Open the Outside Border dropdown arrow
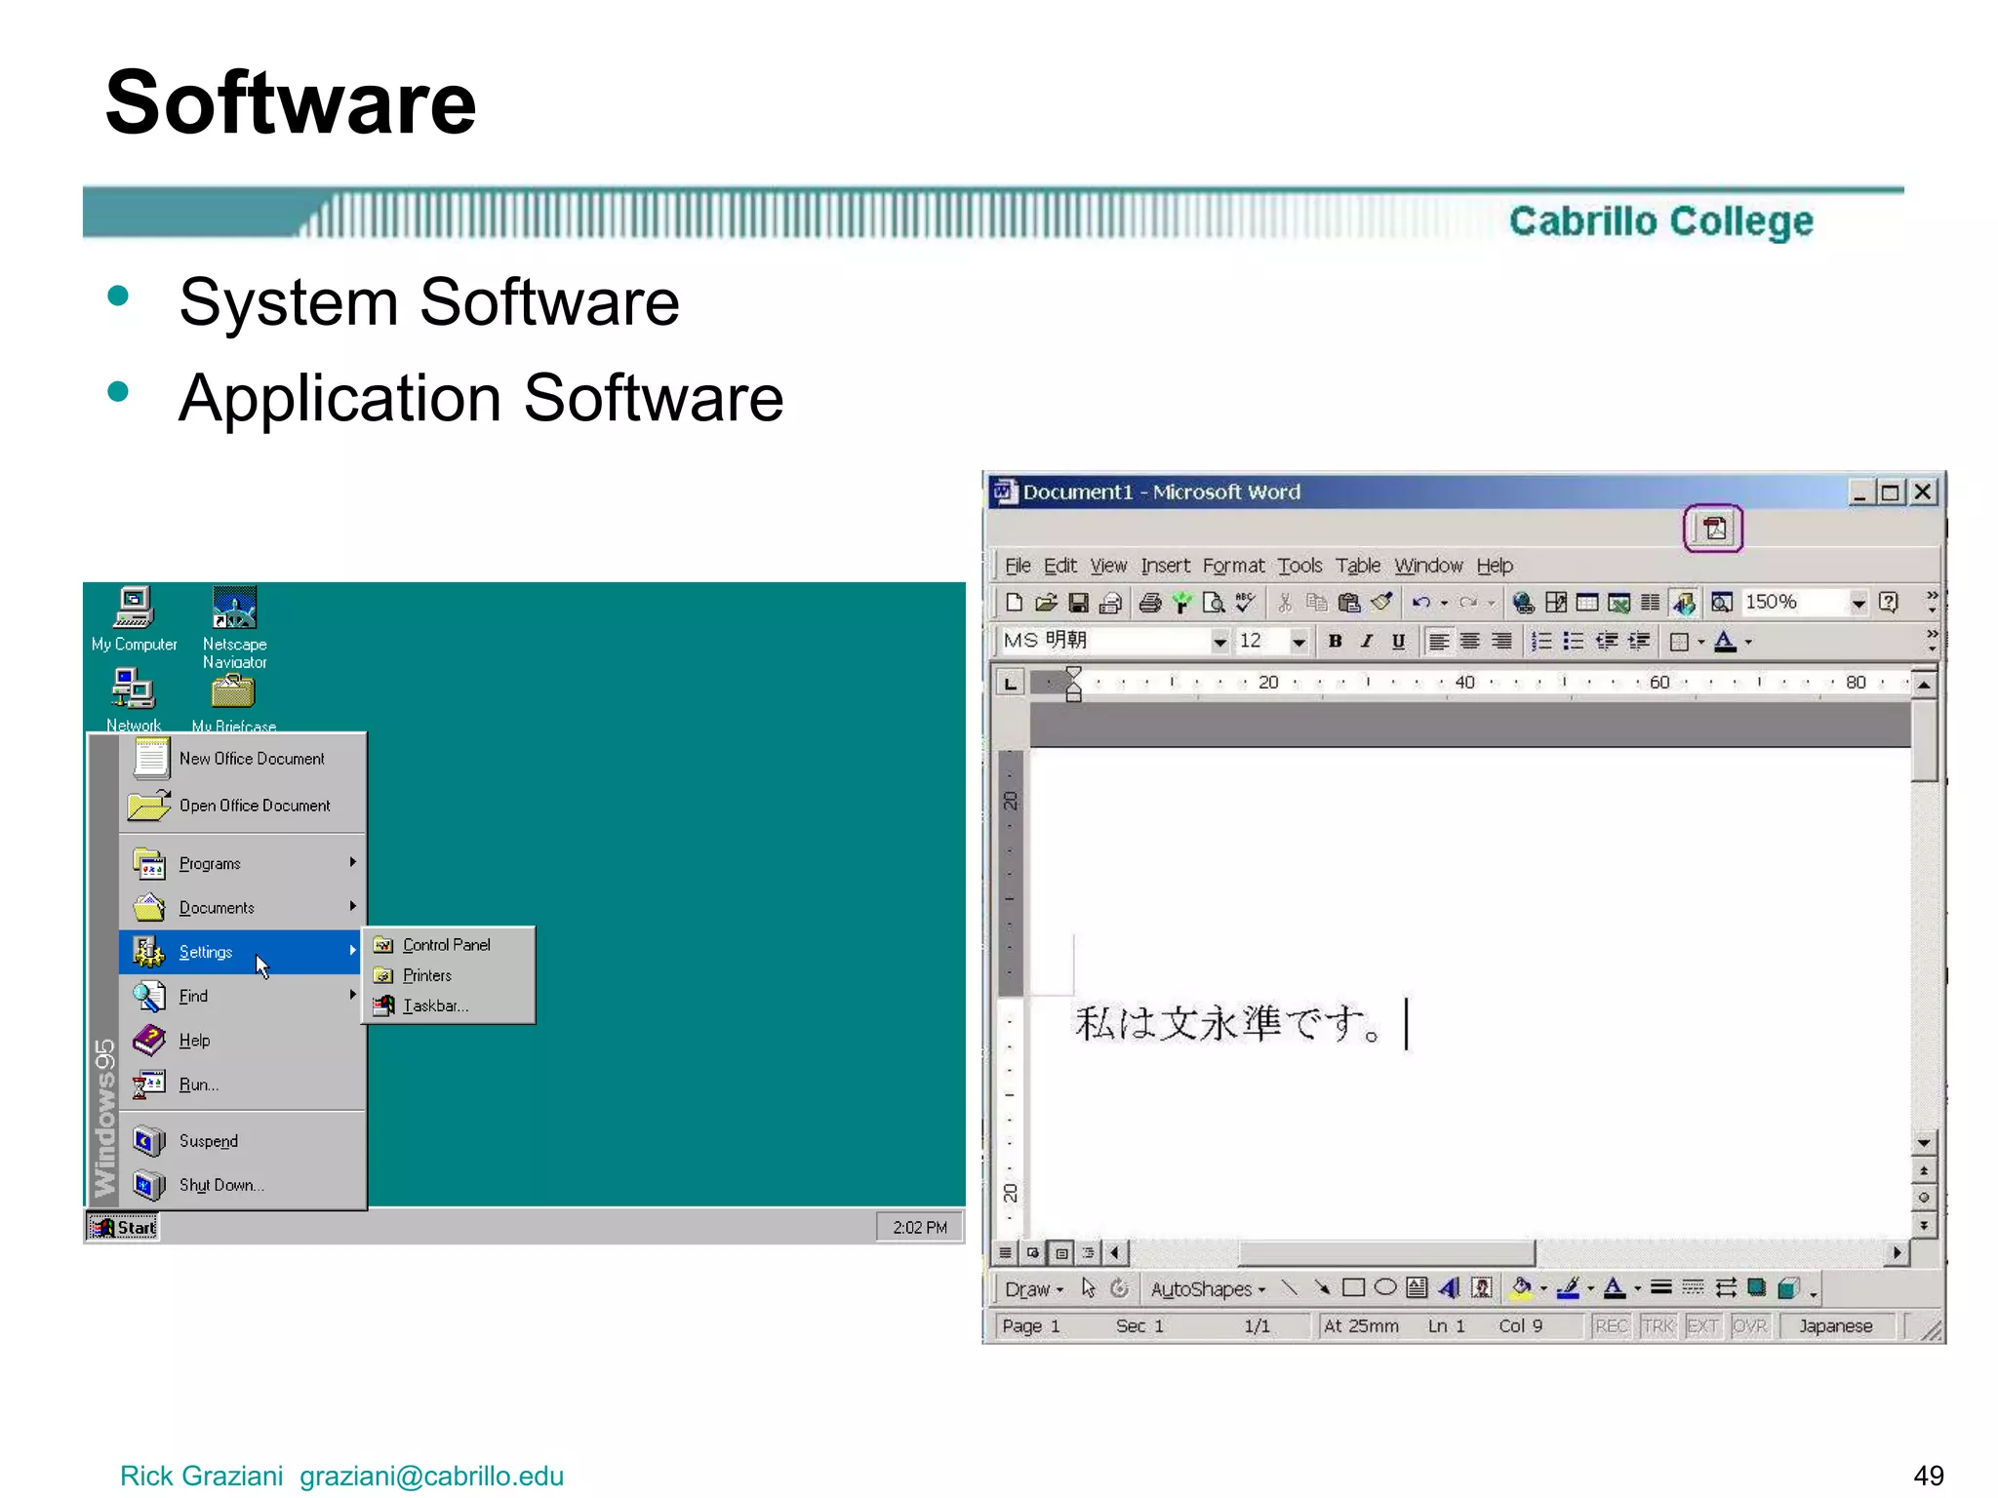 tap(1701, 642)
